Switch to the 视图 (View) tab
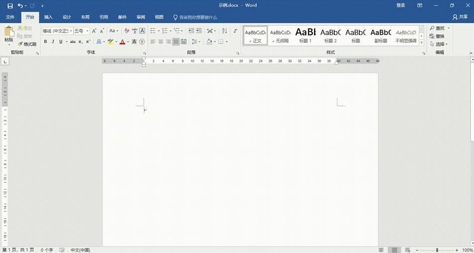The image size is (474, 253). point(159,17)
